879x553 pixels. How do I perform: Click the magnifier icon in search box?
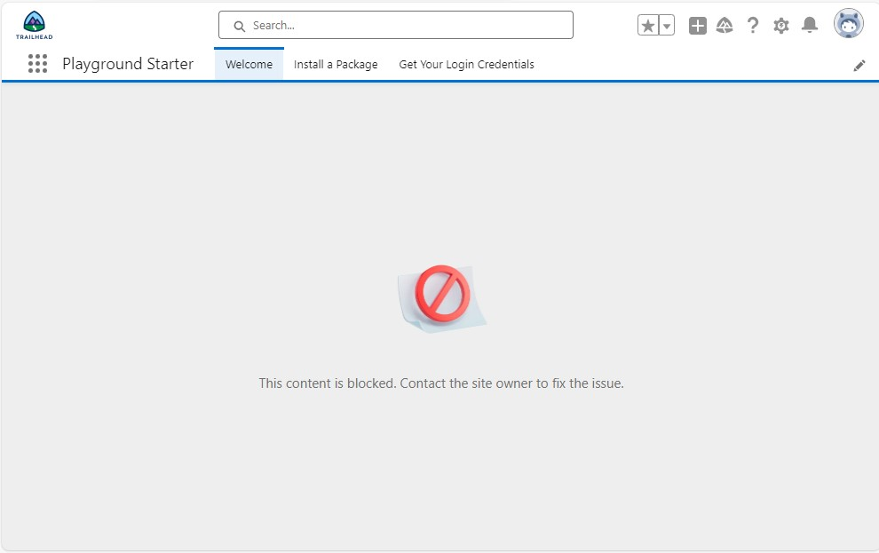tap(240, 27)
